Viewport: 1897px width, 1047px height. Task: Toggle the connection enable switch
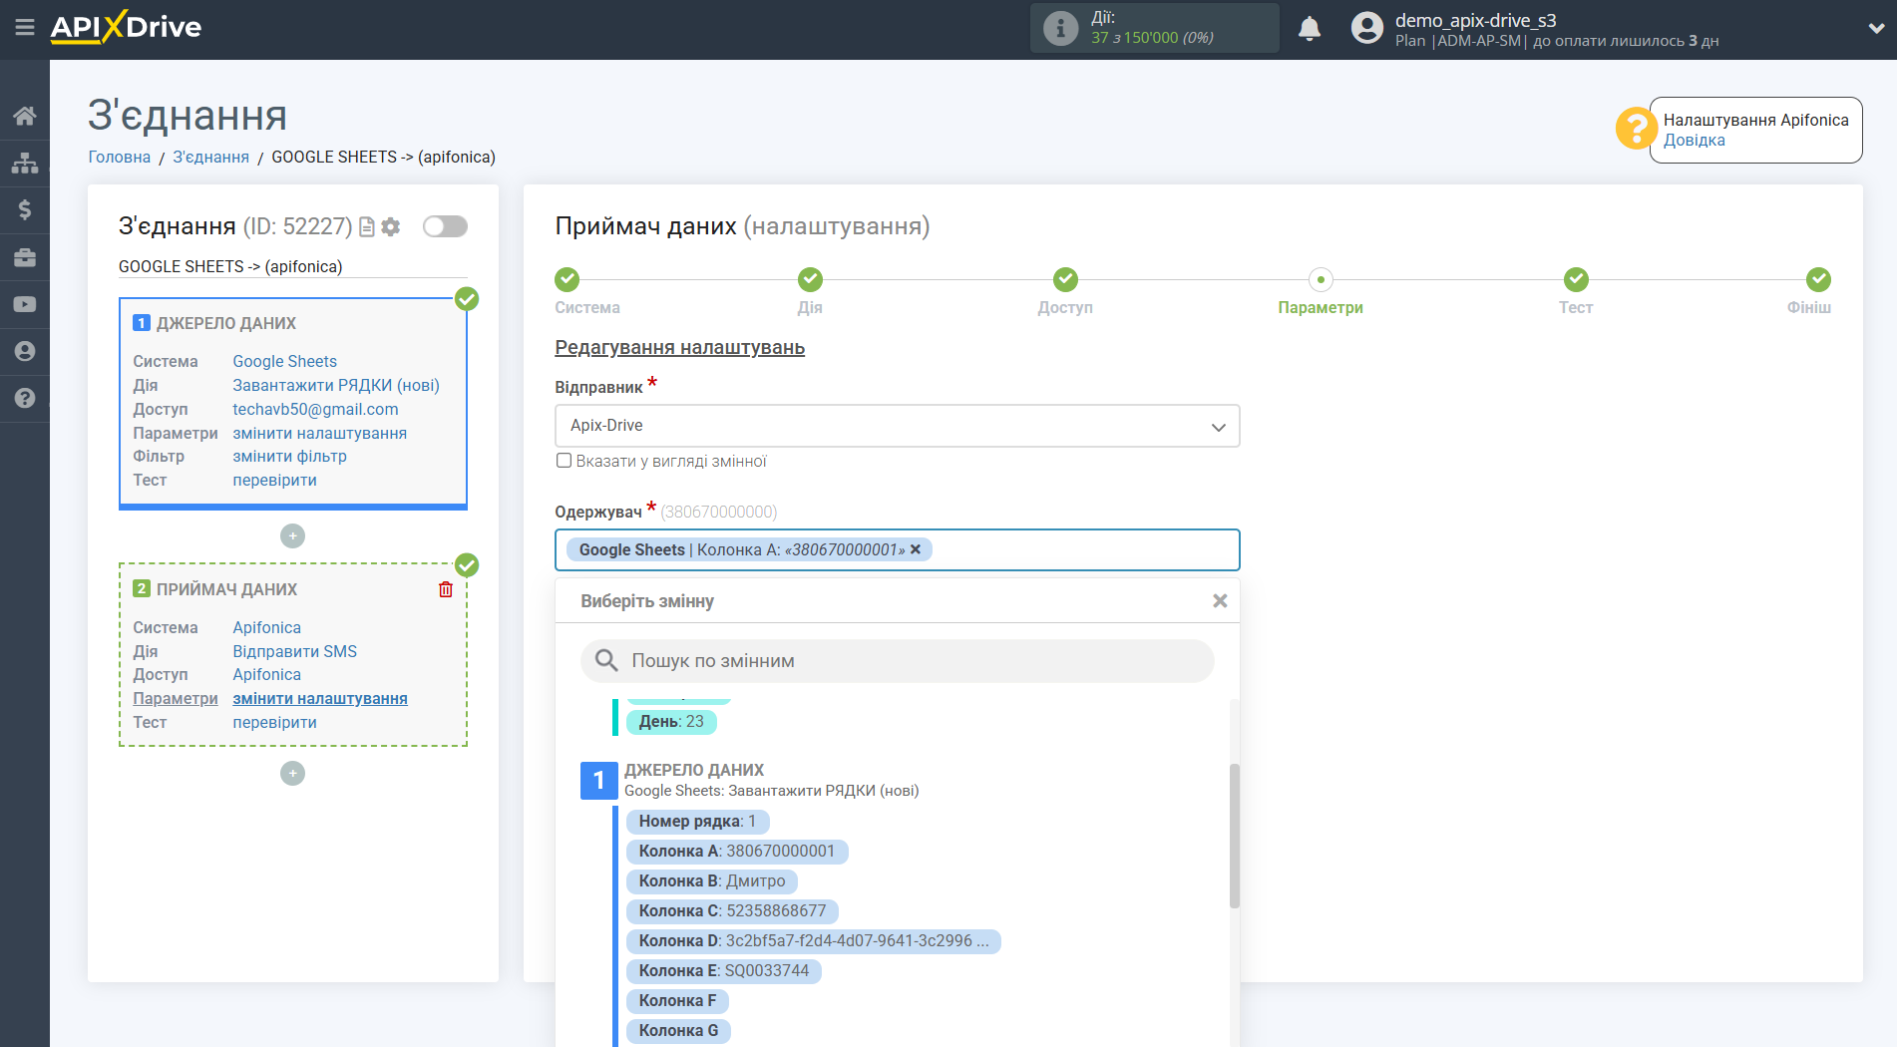pyautogui.click(x=445, y=226)
